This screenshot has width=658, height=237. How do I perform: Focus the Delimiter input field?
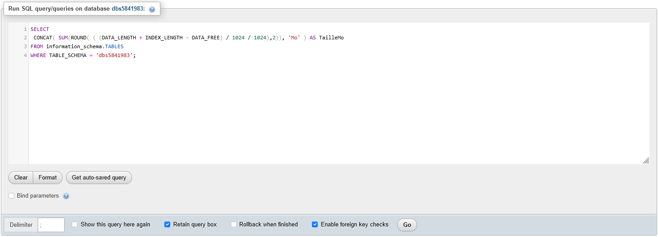[x=51, y=225]
